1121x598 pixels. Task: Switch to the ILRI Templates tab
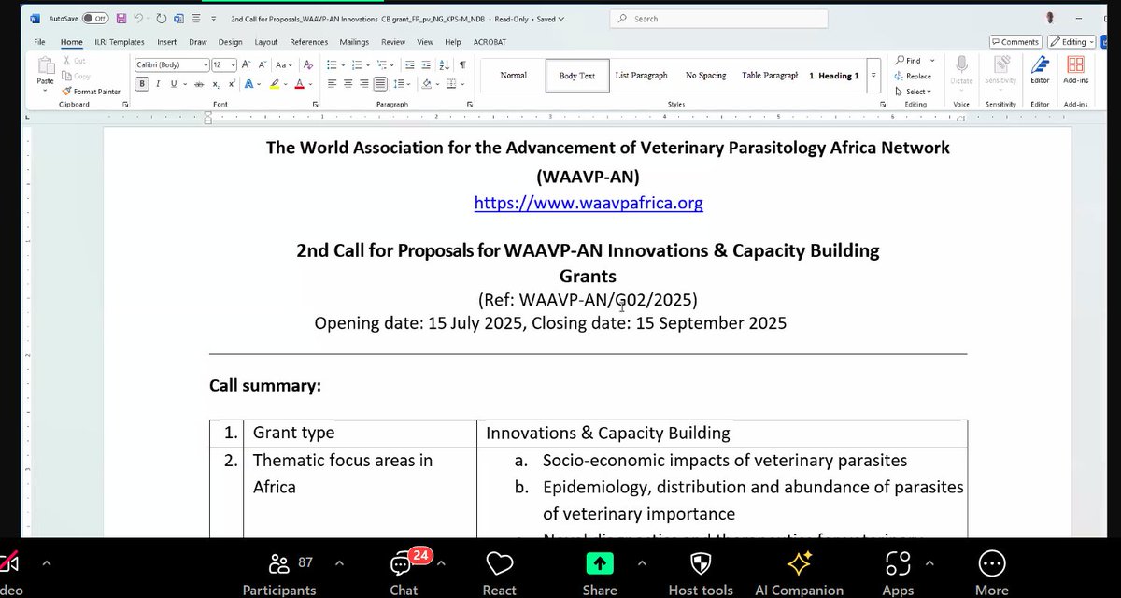(x=121, y=42)
